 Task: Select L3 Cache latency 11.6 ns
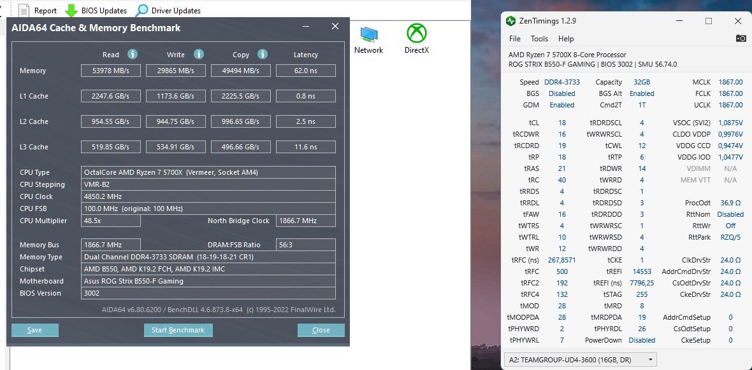(306, 147)
